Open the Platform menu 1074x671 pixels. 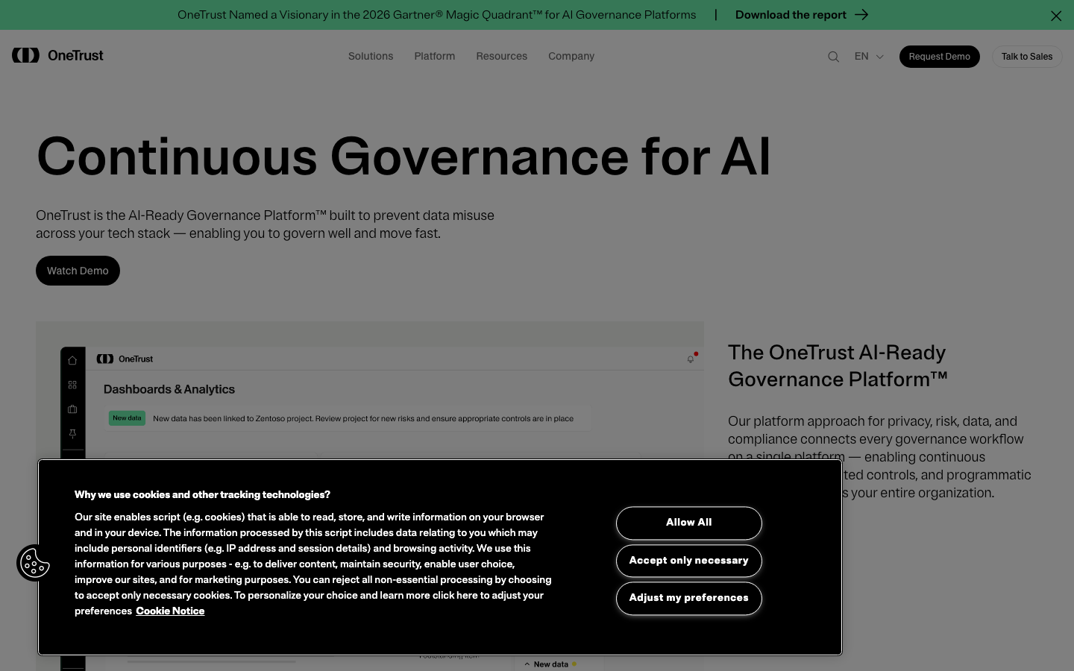pyautogui.click(x=435, y=56)
